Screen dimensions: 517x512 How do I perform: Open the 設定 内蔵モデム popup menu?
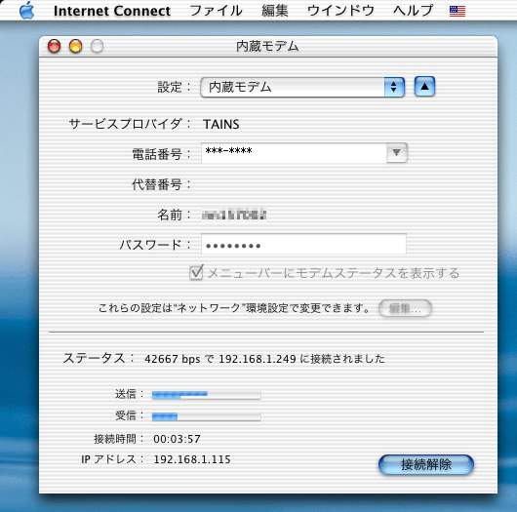302,88
